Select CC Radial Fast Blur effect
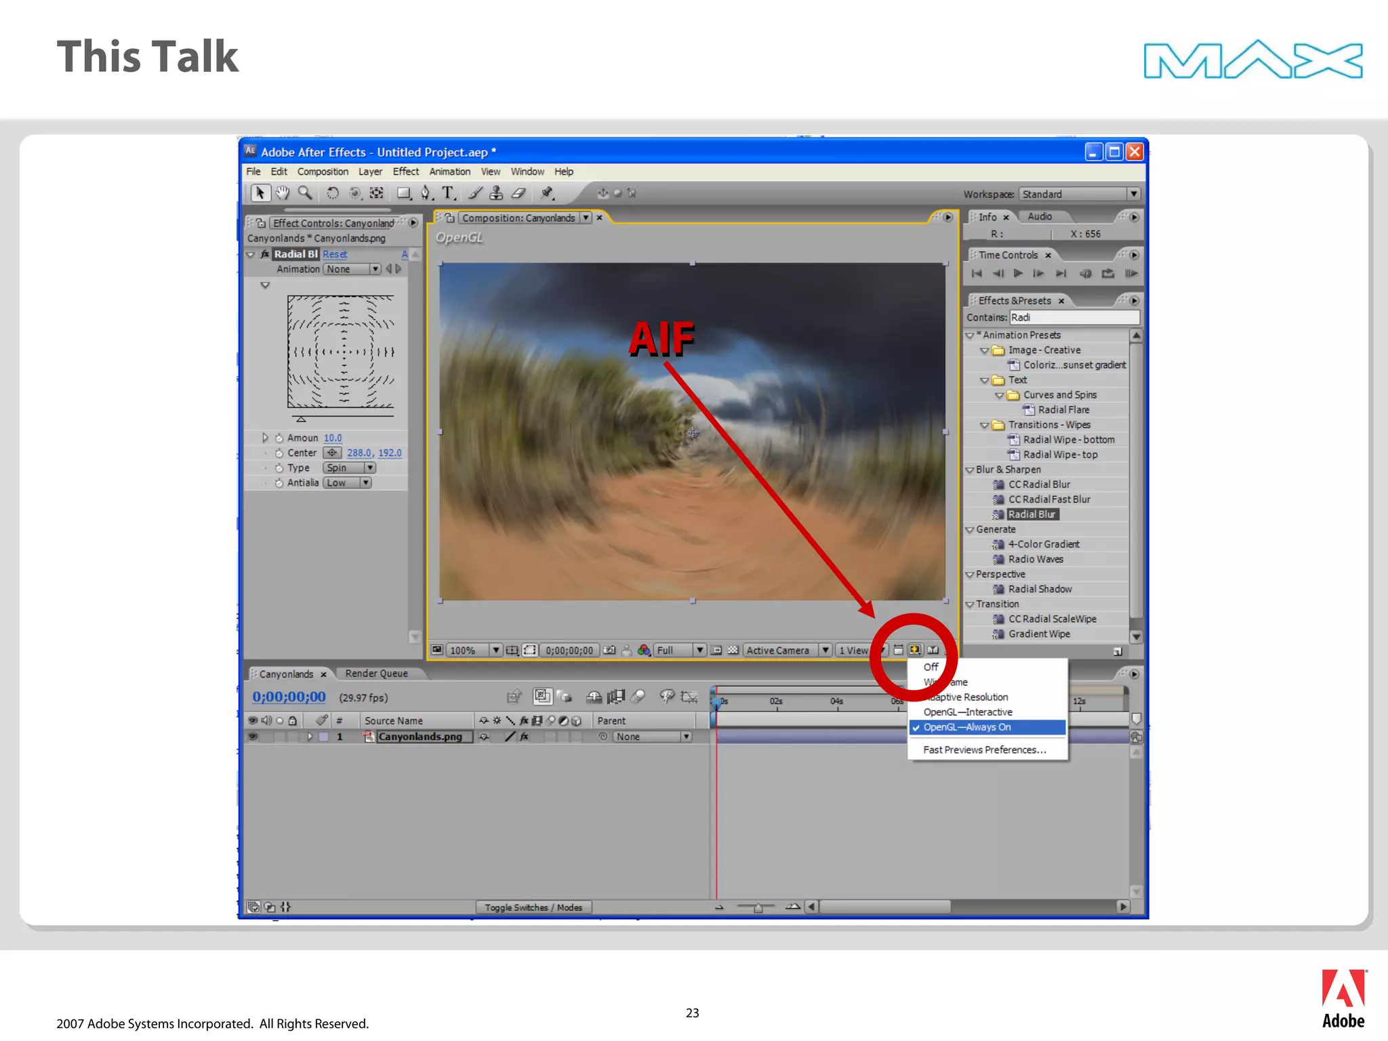The height and width of the screenshot is (1041, 1388). (x=1049, y=499)
